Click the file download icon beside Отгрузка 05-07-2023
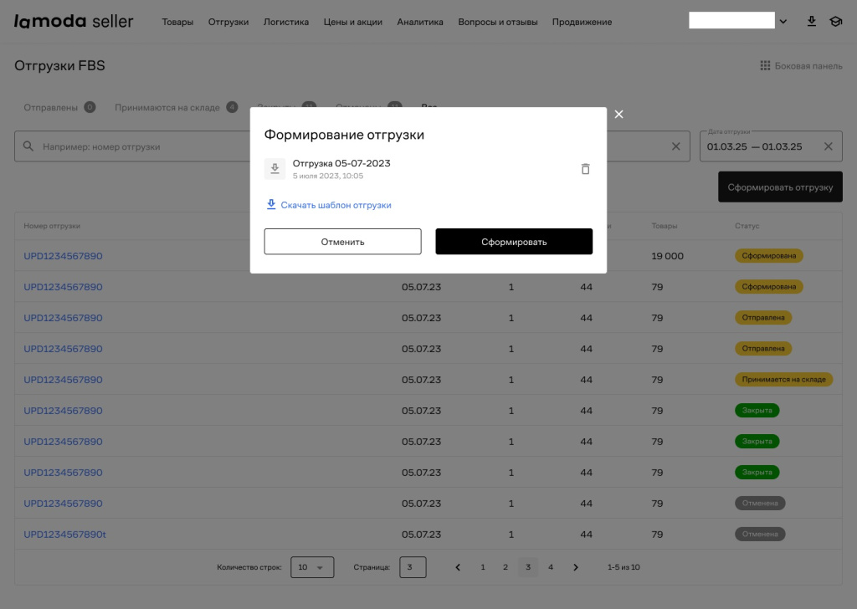This screenshot has height=609, width=857. tap(275, 169)
